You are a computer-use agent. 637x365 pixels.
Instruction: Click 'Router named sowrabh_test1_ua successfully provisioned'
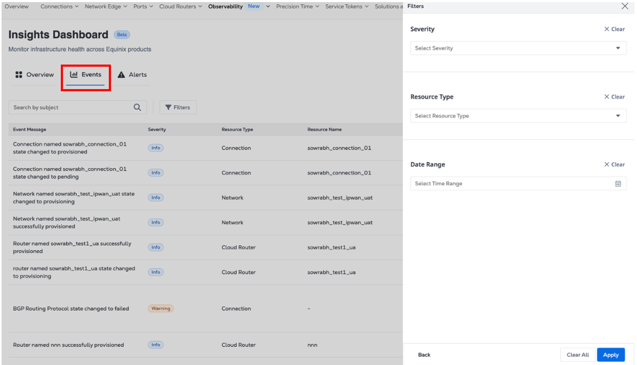tap(72, 247)
